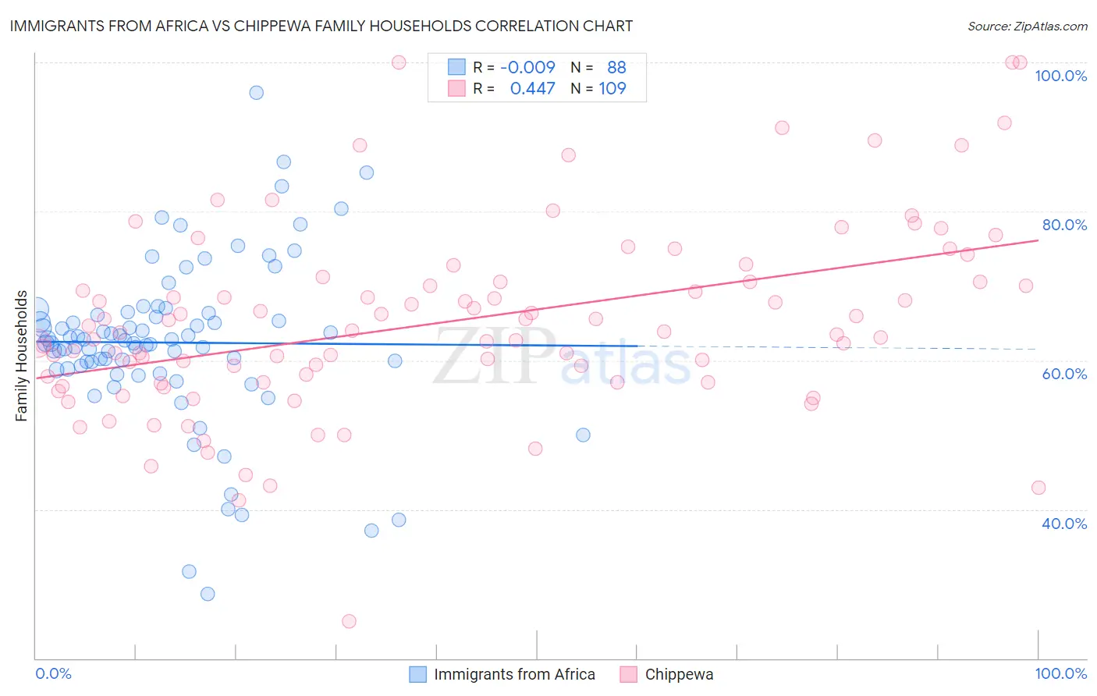1097x696 pixels.
Task: Select the Chippewa legend label
Action: pyautogui.click(x=679, y=674)
